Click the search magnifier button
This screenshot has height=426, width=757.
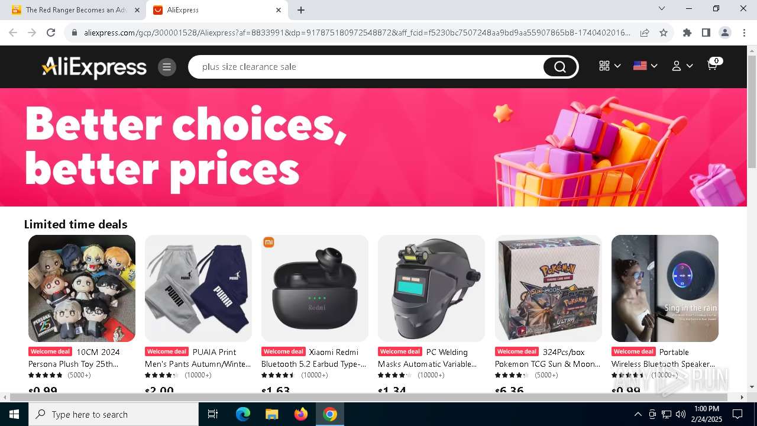559,67
